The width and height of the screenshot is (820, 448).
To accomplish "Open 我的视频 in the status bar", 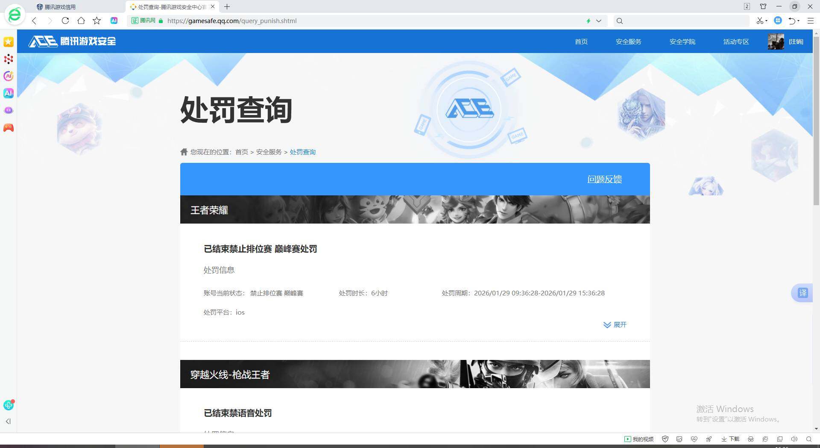I will [639, 439].
